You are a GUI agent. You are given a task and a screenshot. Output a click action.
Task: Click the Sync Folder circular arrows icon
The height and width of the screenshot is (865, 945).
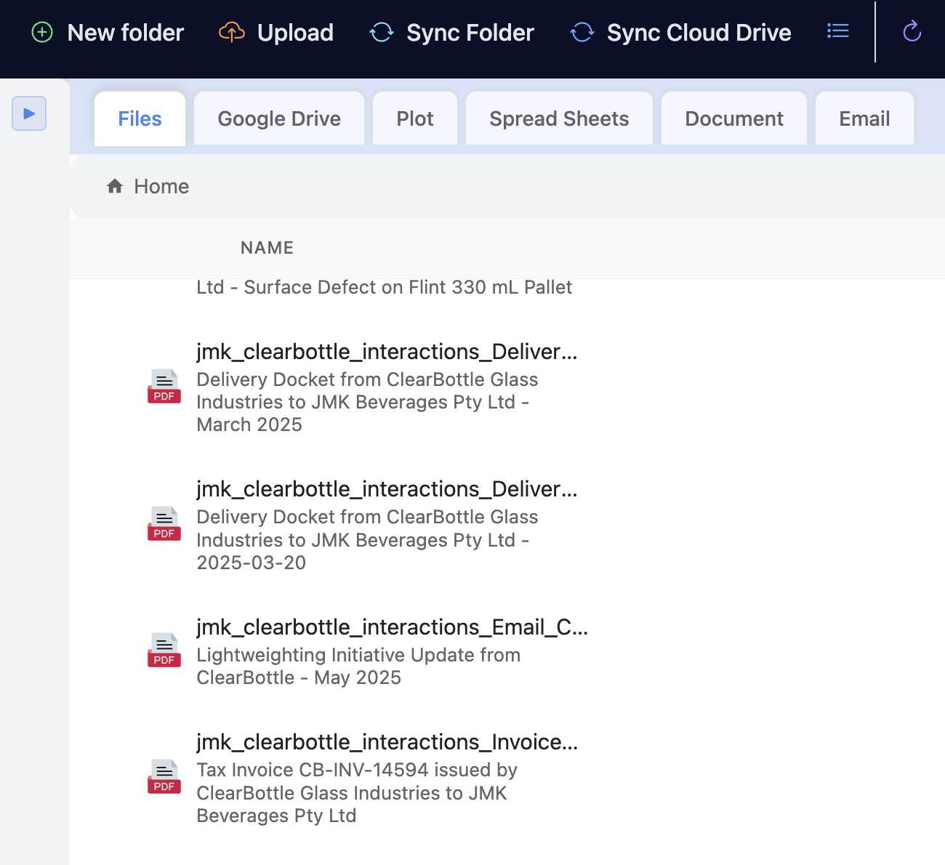382,33
